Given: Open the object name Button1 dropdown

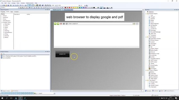Looking at the screenshot, I should 19,8.
